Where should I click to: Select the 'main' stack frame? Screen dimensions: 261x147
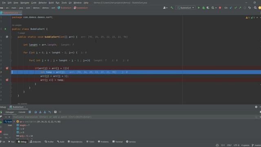coord(10,125)
